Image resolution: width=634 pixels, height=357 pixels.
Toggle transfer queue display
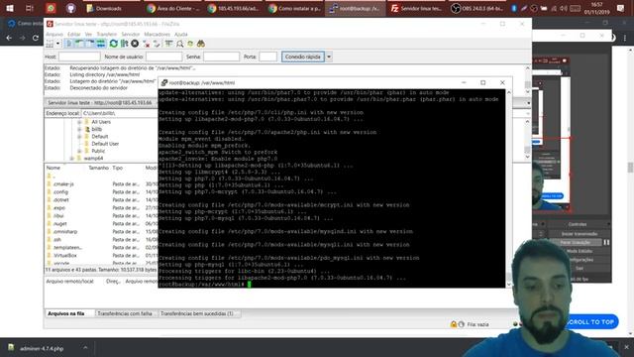[x=101, y=44]
